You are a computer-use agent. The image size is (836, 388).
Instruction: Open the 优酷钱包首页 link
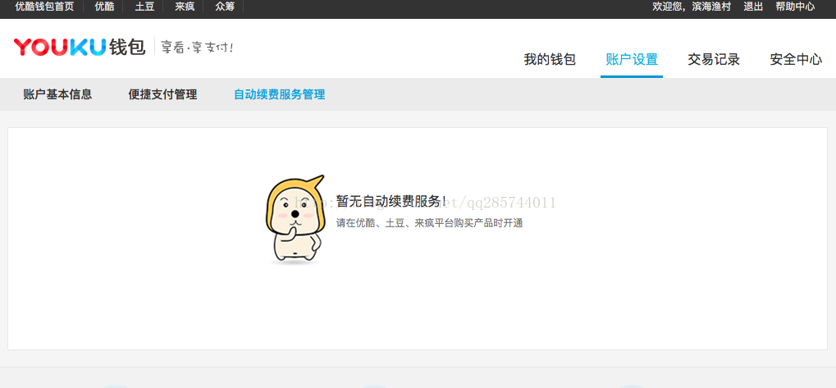click(x=44, y=7)
